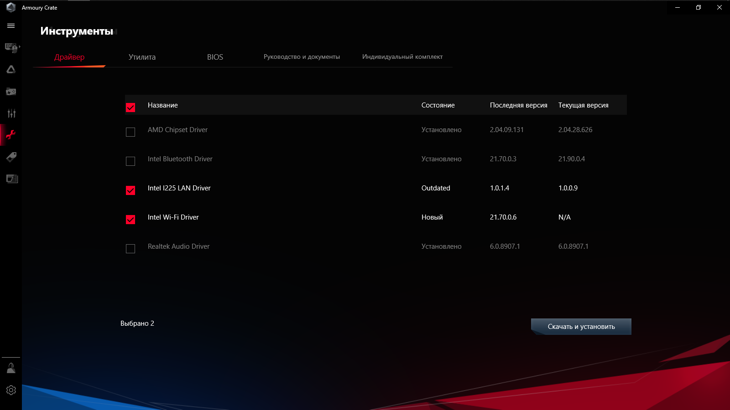Open the Device page keyboard icon
The height and width of the screenshot is (410, 730).
[x=11, y=47]
